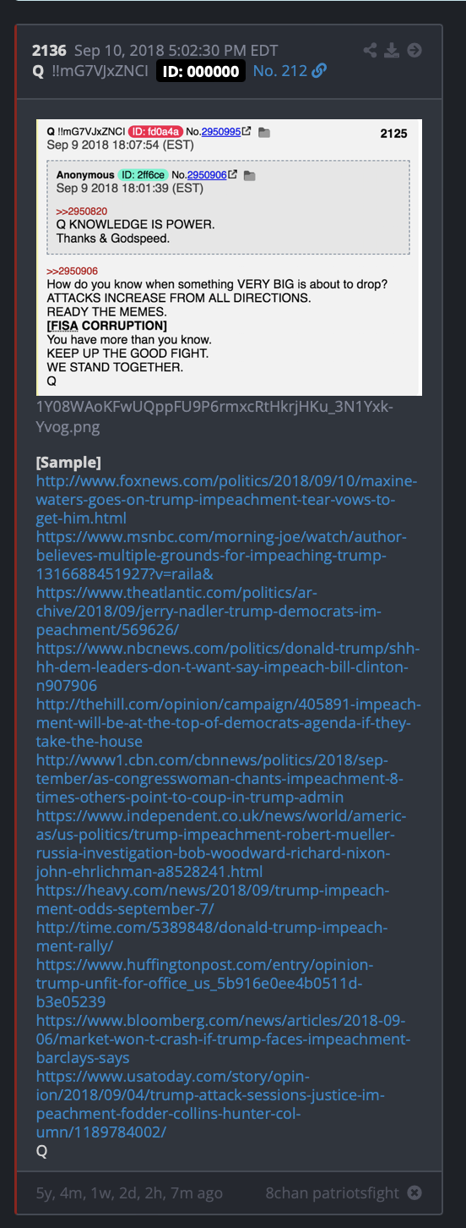Image resolution: width=466 pixels, height=1228 pixels.
Task: Click the right-arrow circle icon in header
Action: 415,50
